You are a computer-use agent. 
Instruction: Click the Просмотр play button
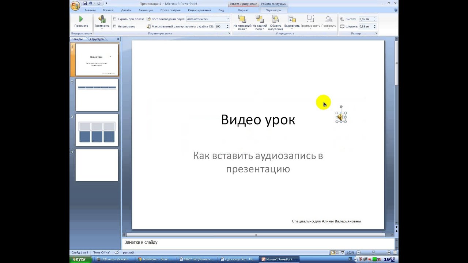(x=81, y=22)
